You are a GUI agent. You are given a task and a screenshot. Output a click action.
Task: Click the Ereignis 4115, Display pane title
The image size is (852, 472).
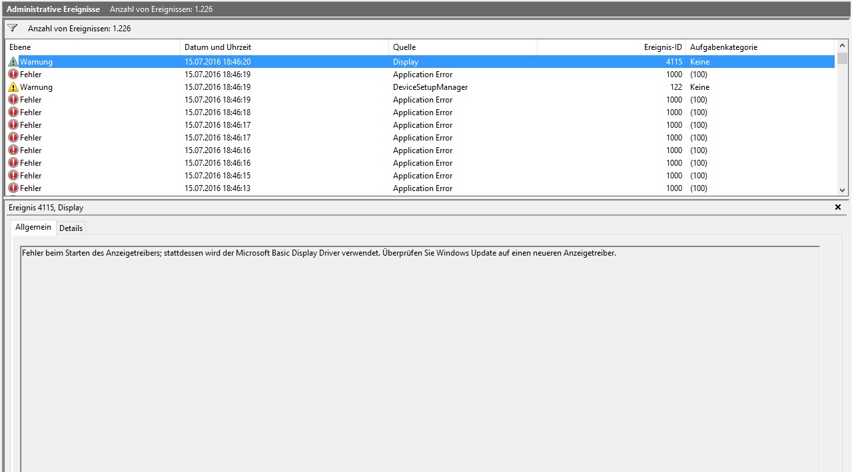[46, 208]
